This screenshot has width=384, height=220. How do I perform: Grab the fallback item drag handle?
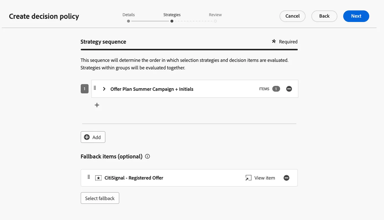point(89,177)
